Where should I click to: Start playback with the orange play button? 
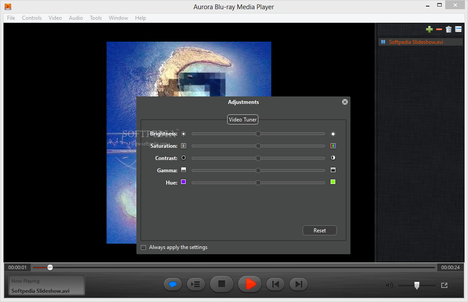(x=250, y=284)
